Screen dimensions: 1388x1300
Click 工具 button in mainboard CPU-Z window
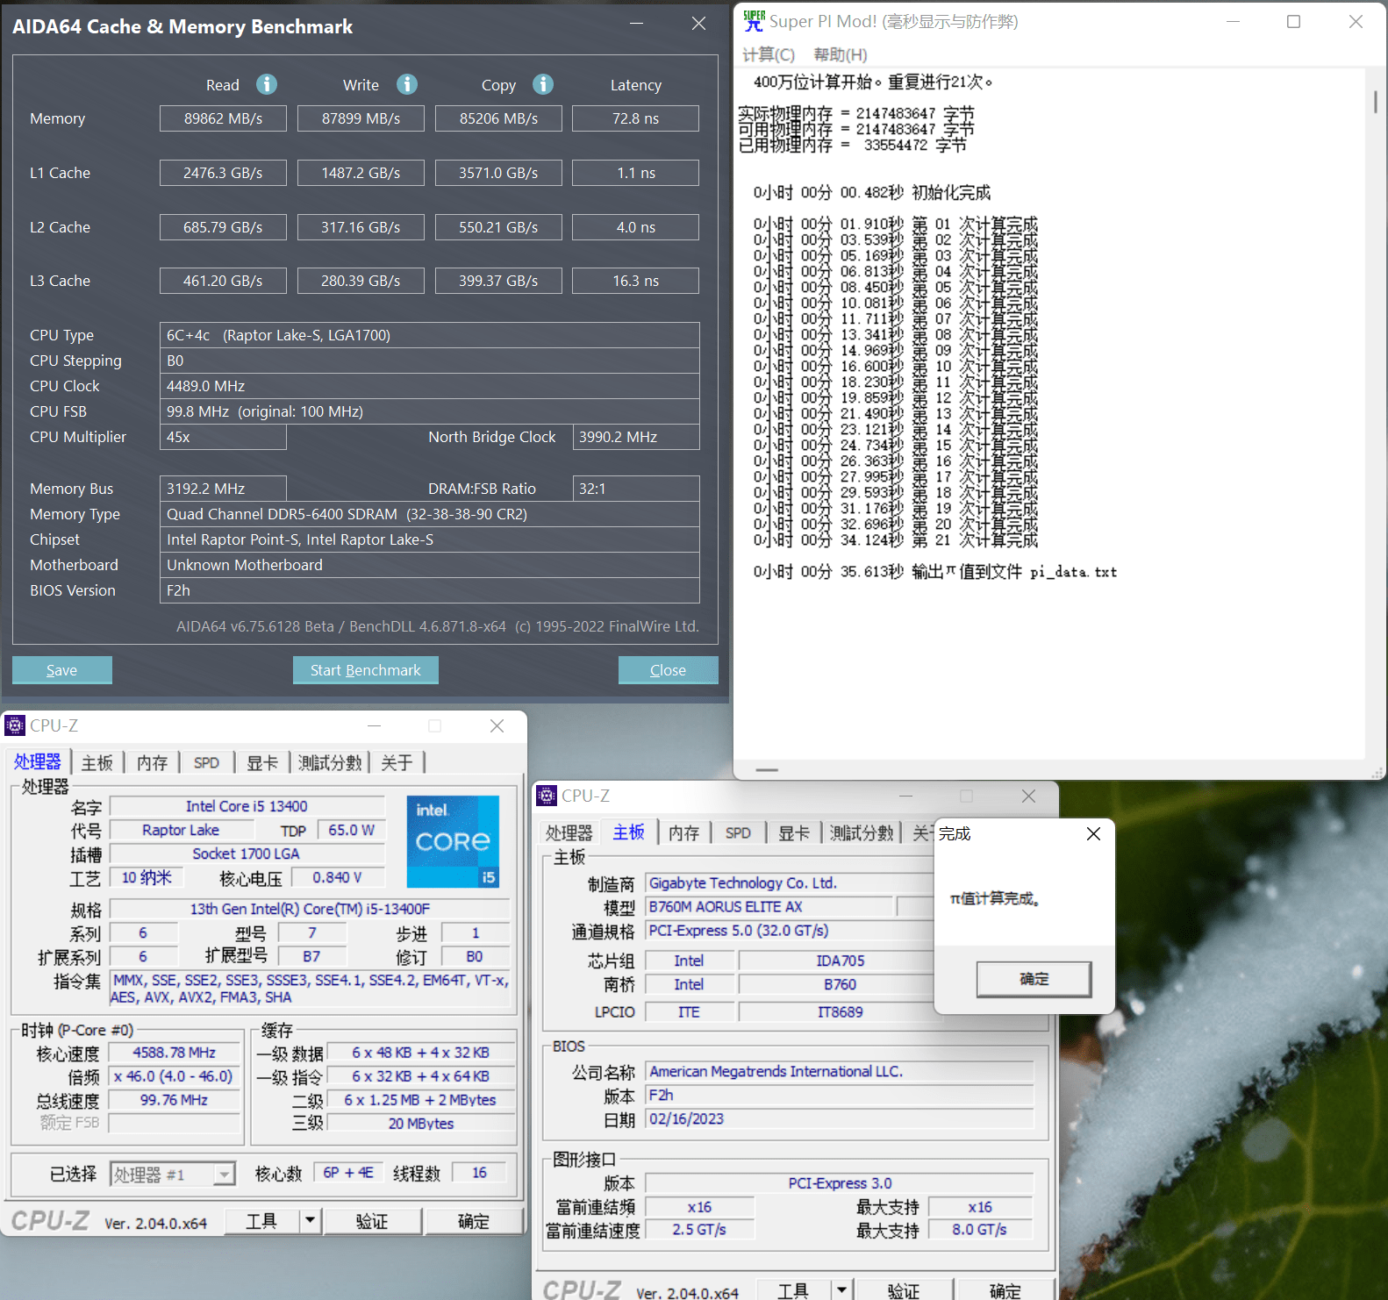pyautogui.click(x=793, y=1290)
